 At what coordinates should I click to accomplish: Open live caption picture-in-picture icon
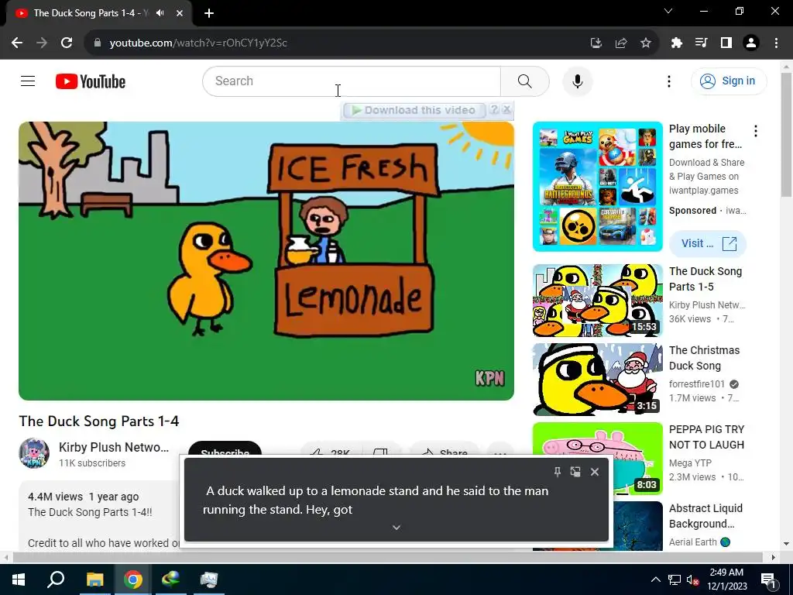575,472
